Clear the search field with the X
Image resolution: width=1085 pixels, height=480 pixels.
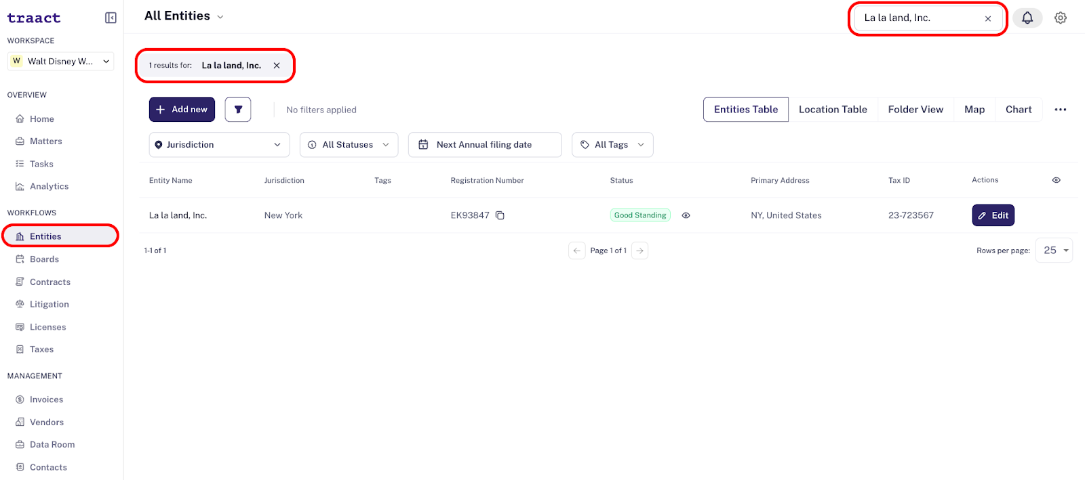pos(988,18)
